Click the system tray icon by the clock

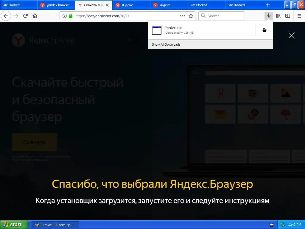click(283, 225)
